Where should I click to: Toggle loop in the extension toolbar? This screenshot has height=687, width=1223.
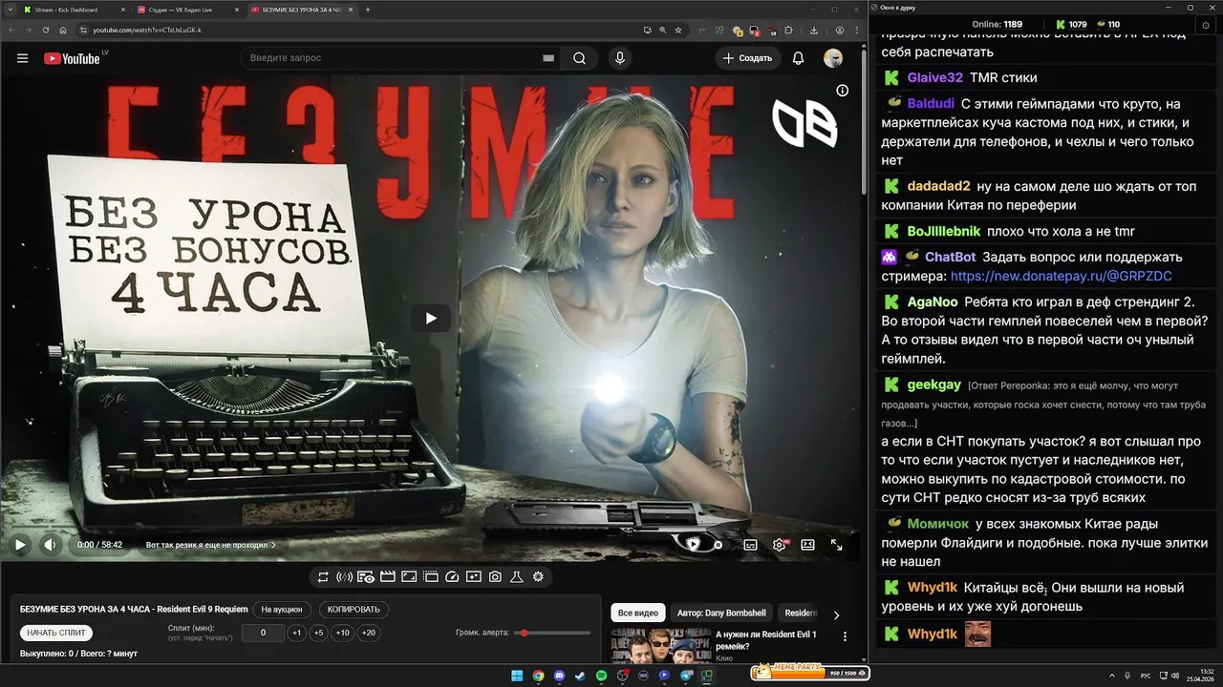(x=323, y=576)
